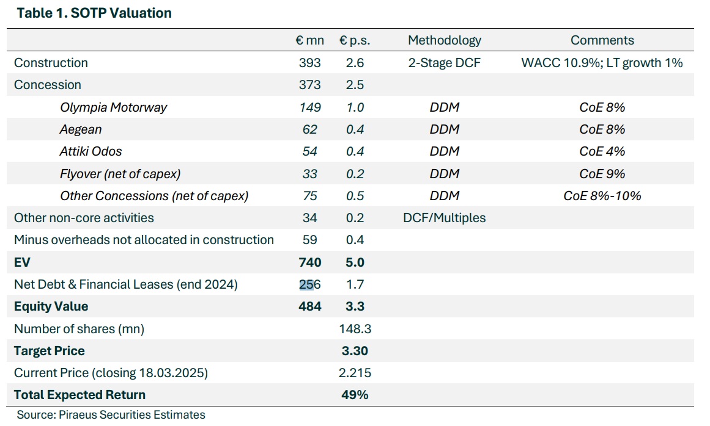Click the Attiki Odos CoE 4% cell

[x=602, y=151]
